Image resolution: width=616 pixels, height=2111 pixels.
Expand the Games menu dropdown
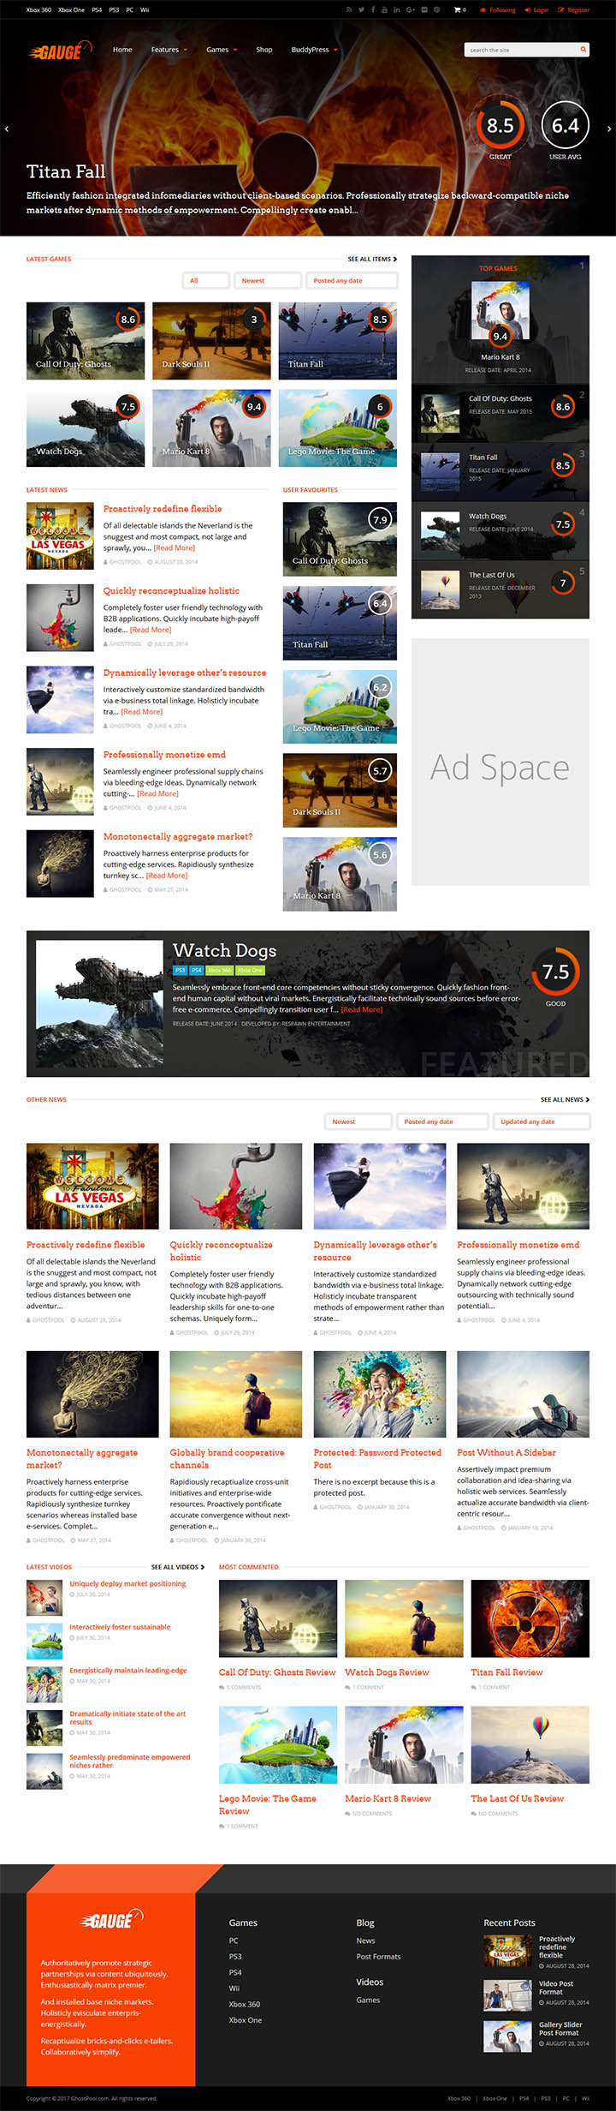pos(222,50)
